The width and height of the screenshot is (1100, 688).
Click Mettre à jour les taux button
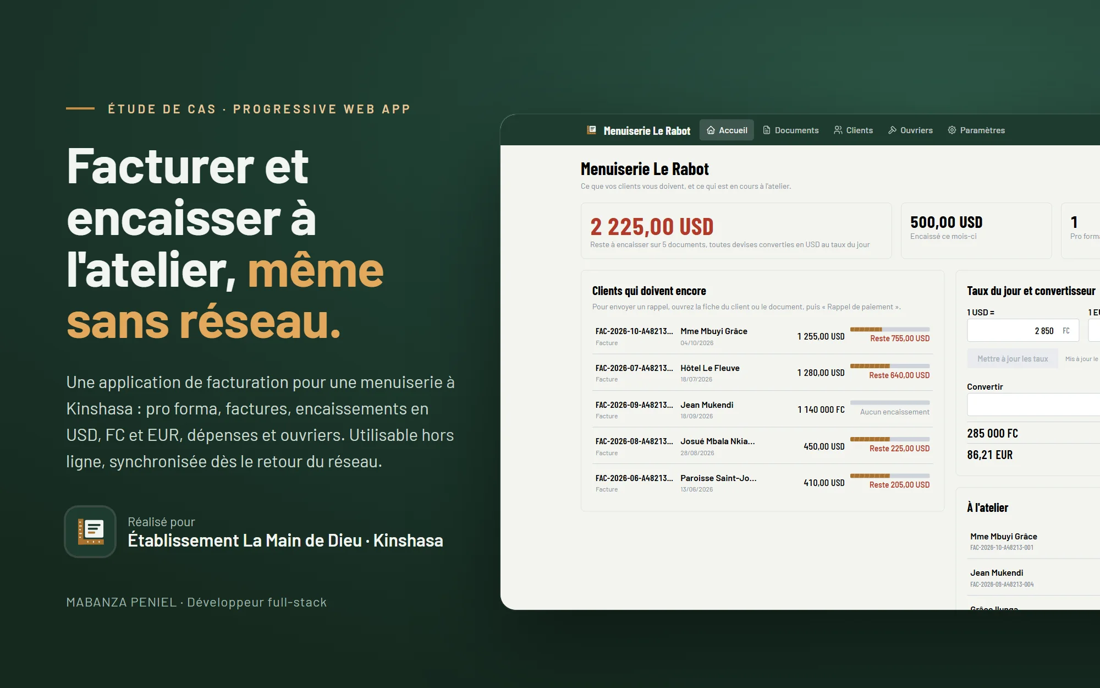tap(1013, 359)
